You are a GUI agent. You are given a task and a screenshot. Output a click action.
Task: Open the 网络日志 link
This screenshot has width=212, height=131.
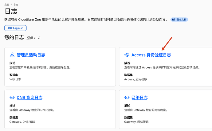click(x=139, y=97)
